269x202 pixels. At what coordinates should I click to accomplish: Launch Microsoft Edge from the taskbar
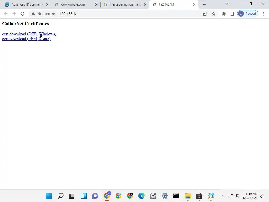tap(142, 196)
